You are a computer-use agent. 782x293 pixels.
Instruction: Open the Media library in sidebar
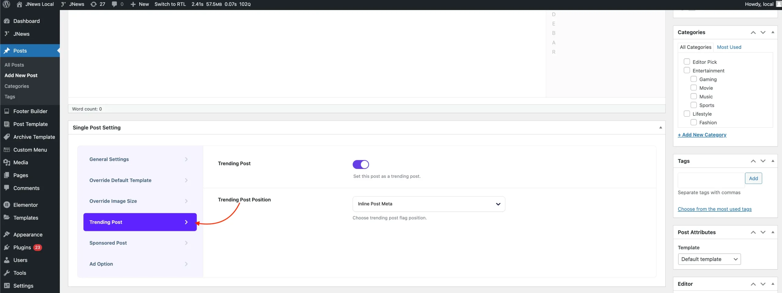(x=20, y=163)
